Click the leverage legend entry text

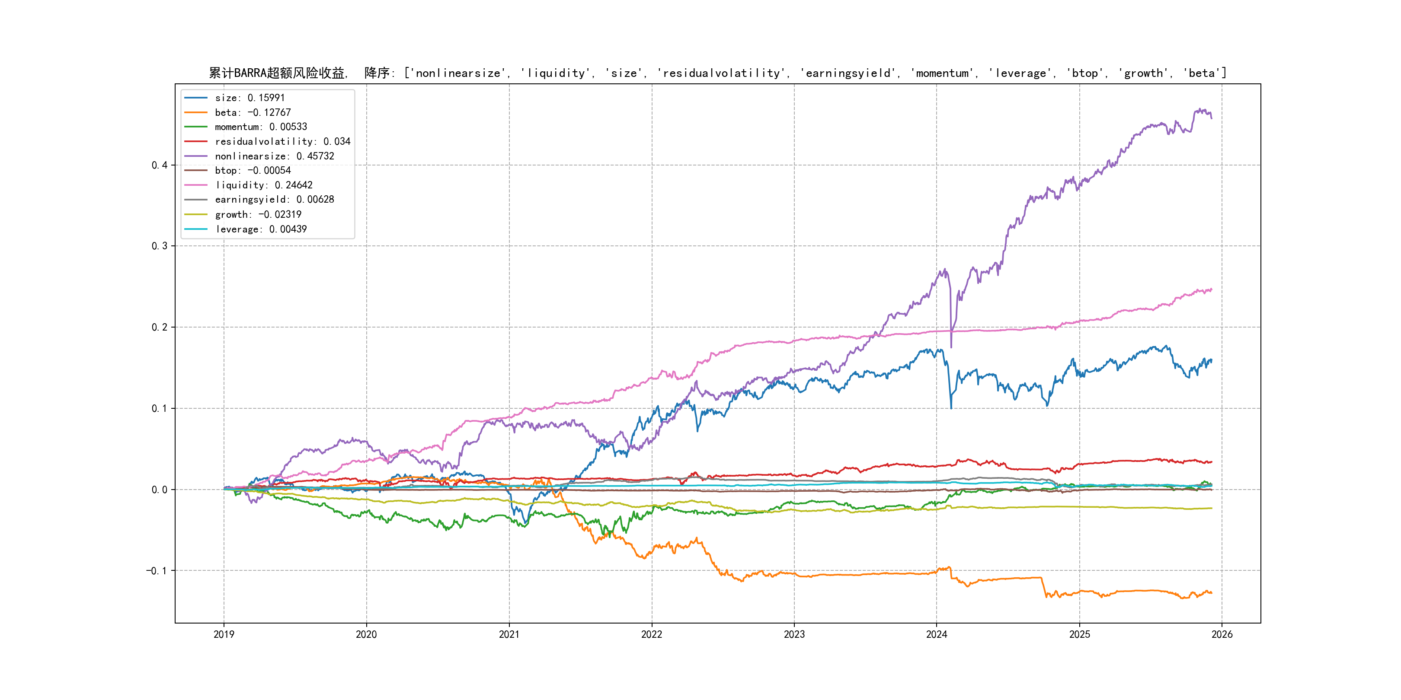(260, 229)
